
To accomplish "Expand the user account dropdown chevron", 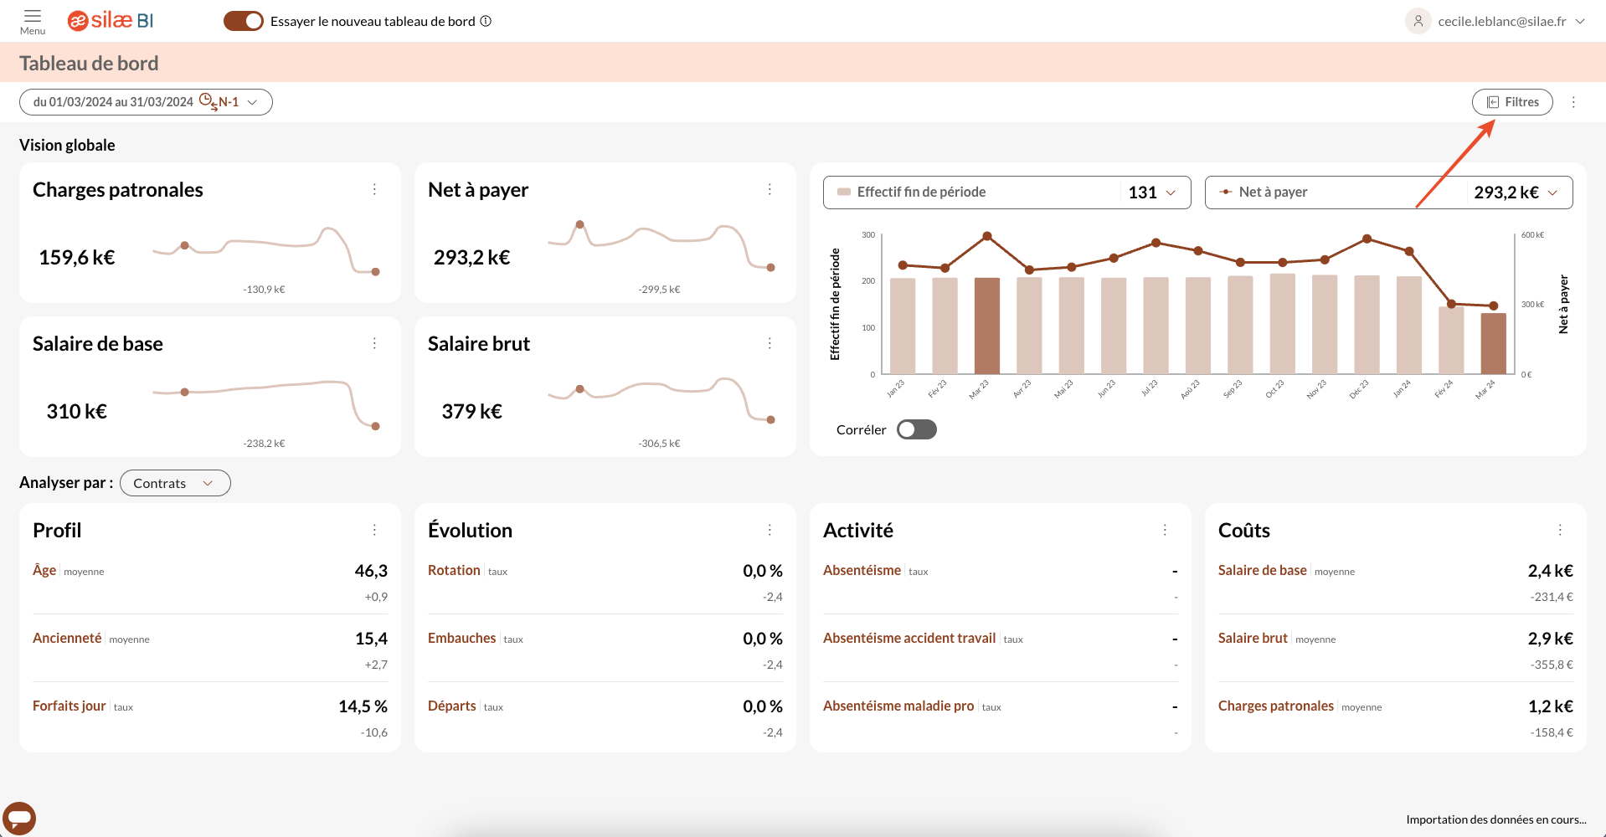I will [1580, 21].
